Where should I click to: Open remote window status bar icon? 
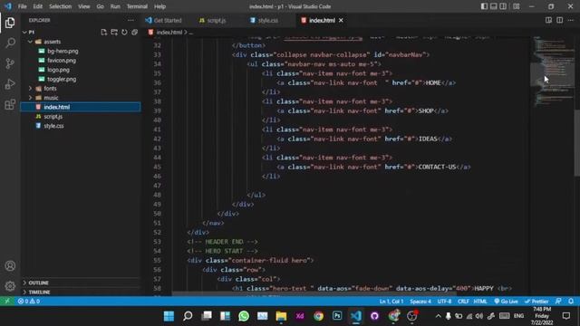pos(7,302)
